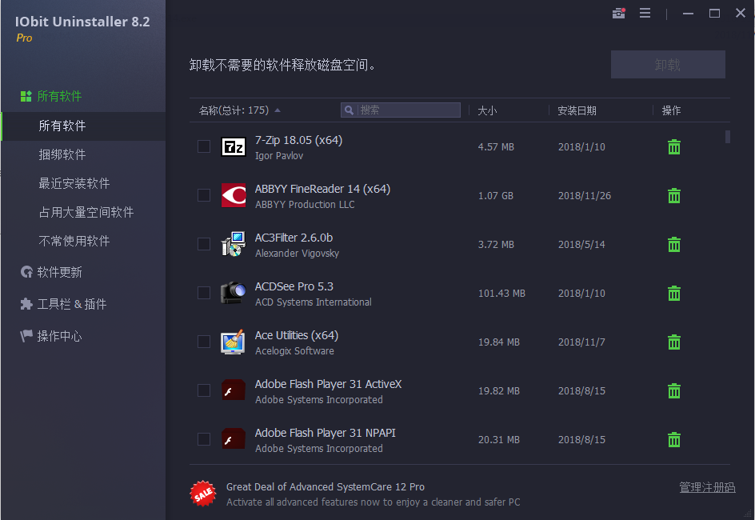Viewport: 755px width, 520px height.
Task: Check the Flash Player 31 ActiveX checkbox
Action: click(204, 390)
